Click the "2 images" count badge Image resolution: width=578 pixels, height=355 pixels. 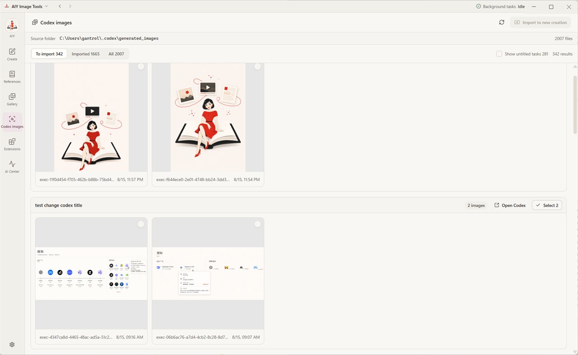[476, 205]
